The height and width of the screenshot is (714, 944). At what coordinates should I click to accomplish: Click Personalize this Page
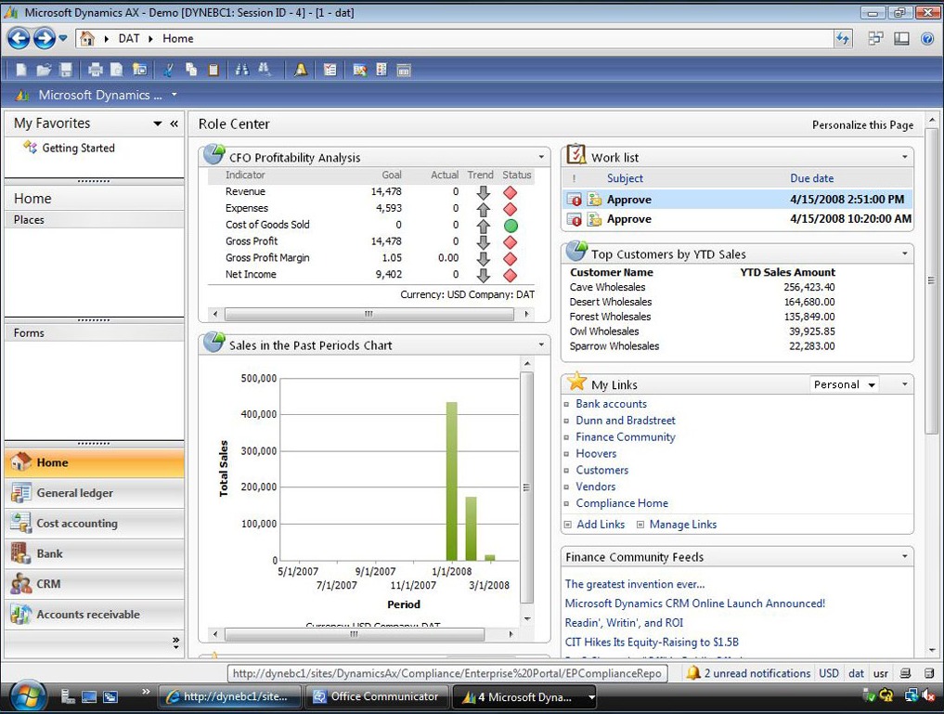pos(862,124)
